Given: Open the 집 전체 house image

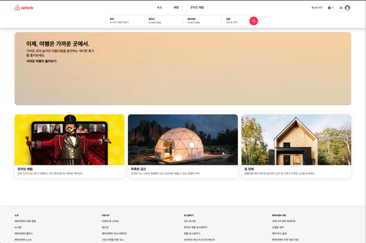Looking at the screenshot, I should (296, 140).
